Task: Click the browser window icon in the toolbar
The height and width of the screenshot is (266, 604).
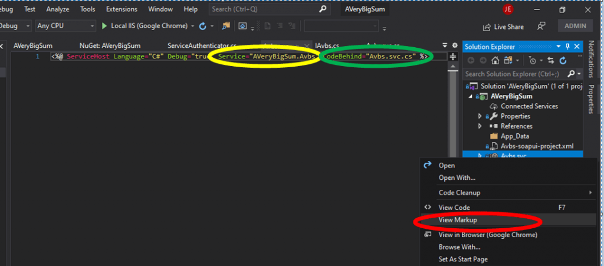Action: pyautogui.click(x=242, y=26)
